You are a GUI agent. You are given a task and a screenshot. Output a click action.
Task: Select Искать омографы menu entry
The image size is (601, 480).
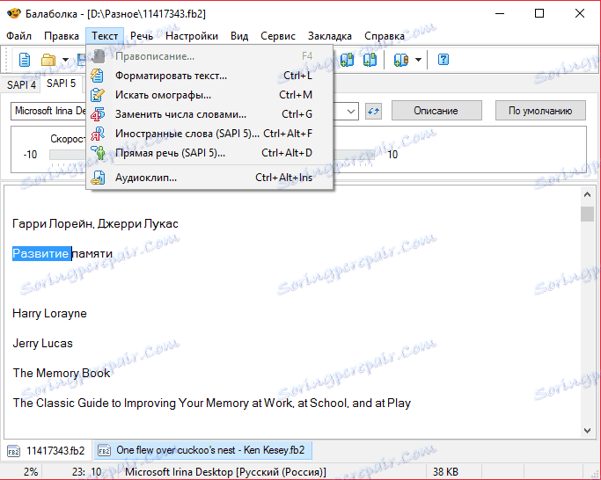pyautogui.click(x=209, y=95)
